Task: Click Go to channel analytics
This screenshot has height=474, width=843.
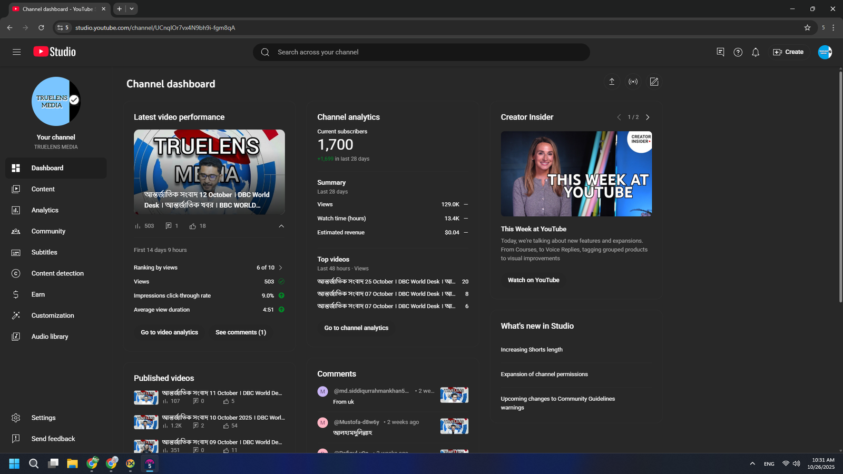Action: [x=356, y=328]
